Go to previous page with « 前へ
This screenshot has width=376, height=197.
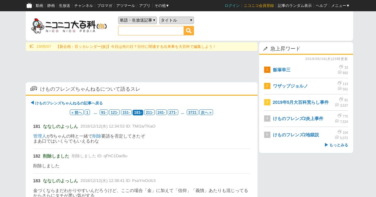[77, 112]
